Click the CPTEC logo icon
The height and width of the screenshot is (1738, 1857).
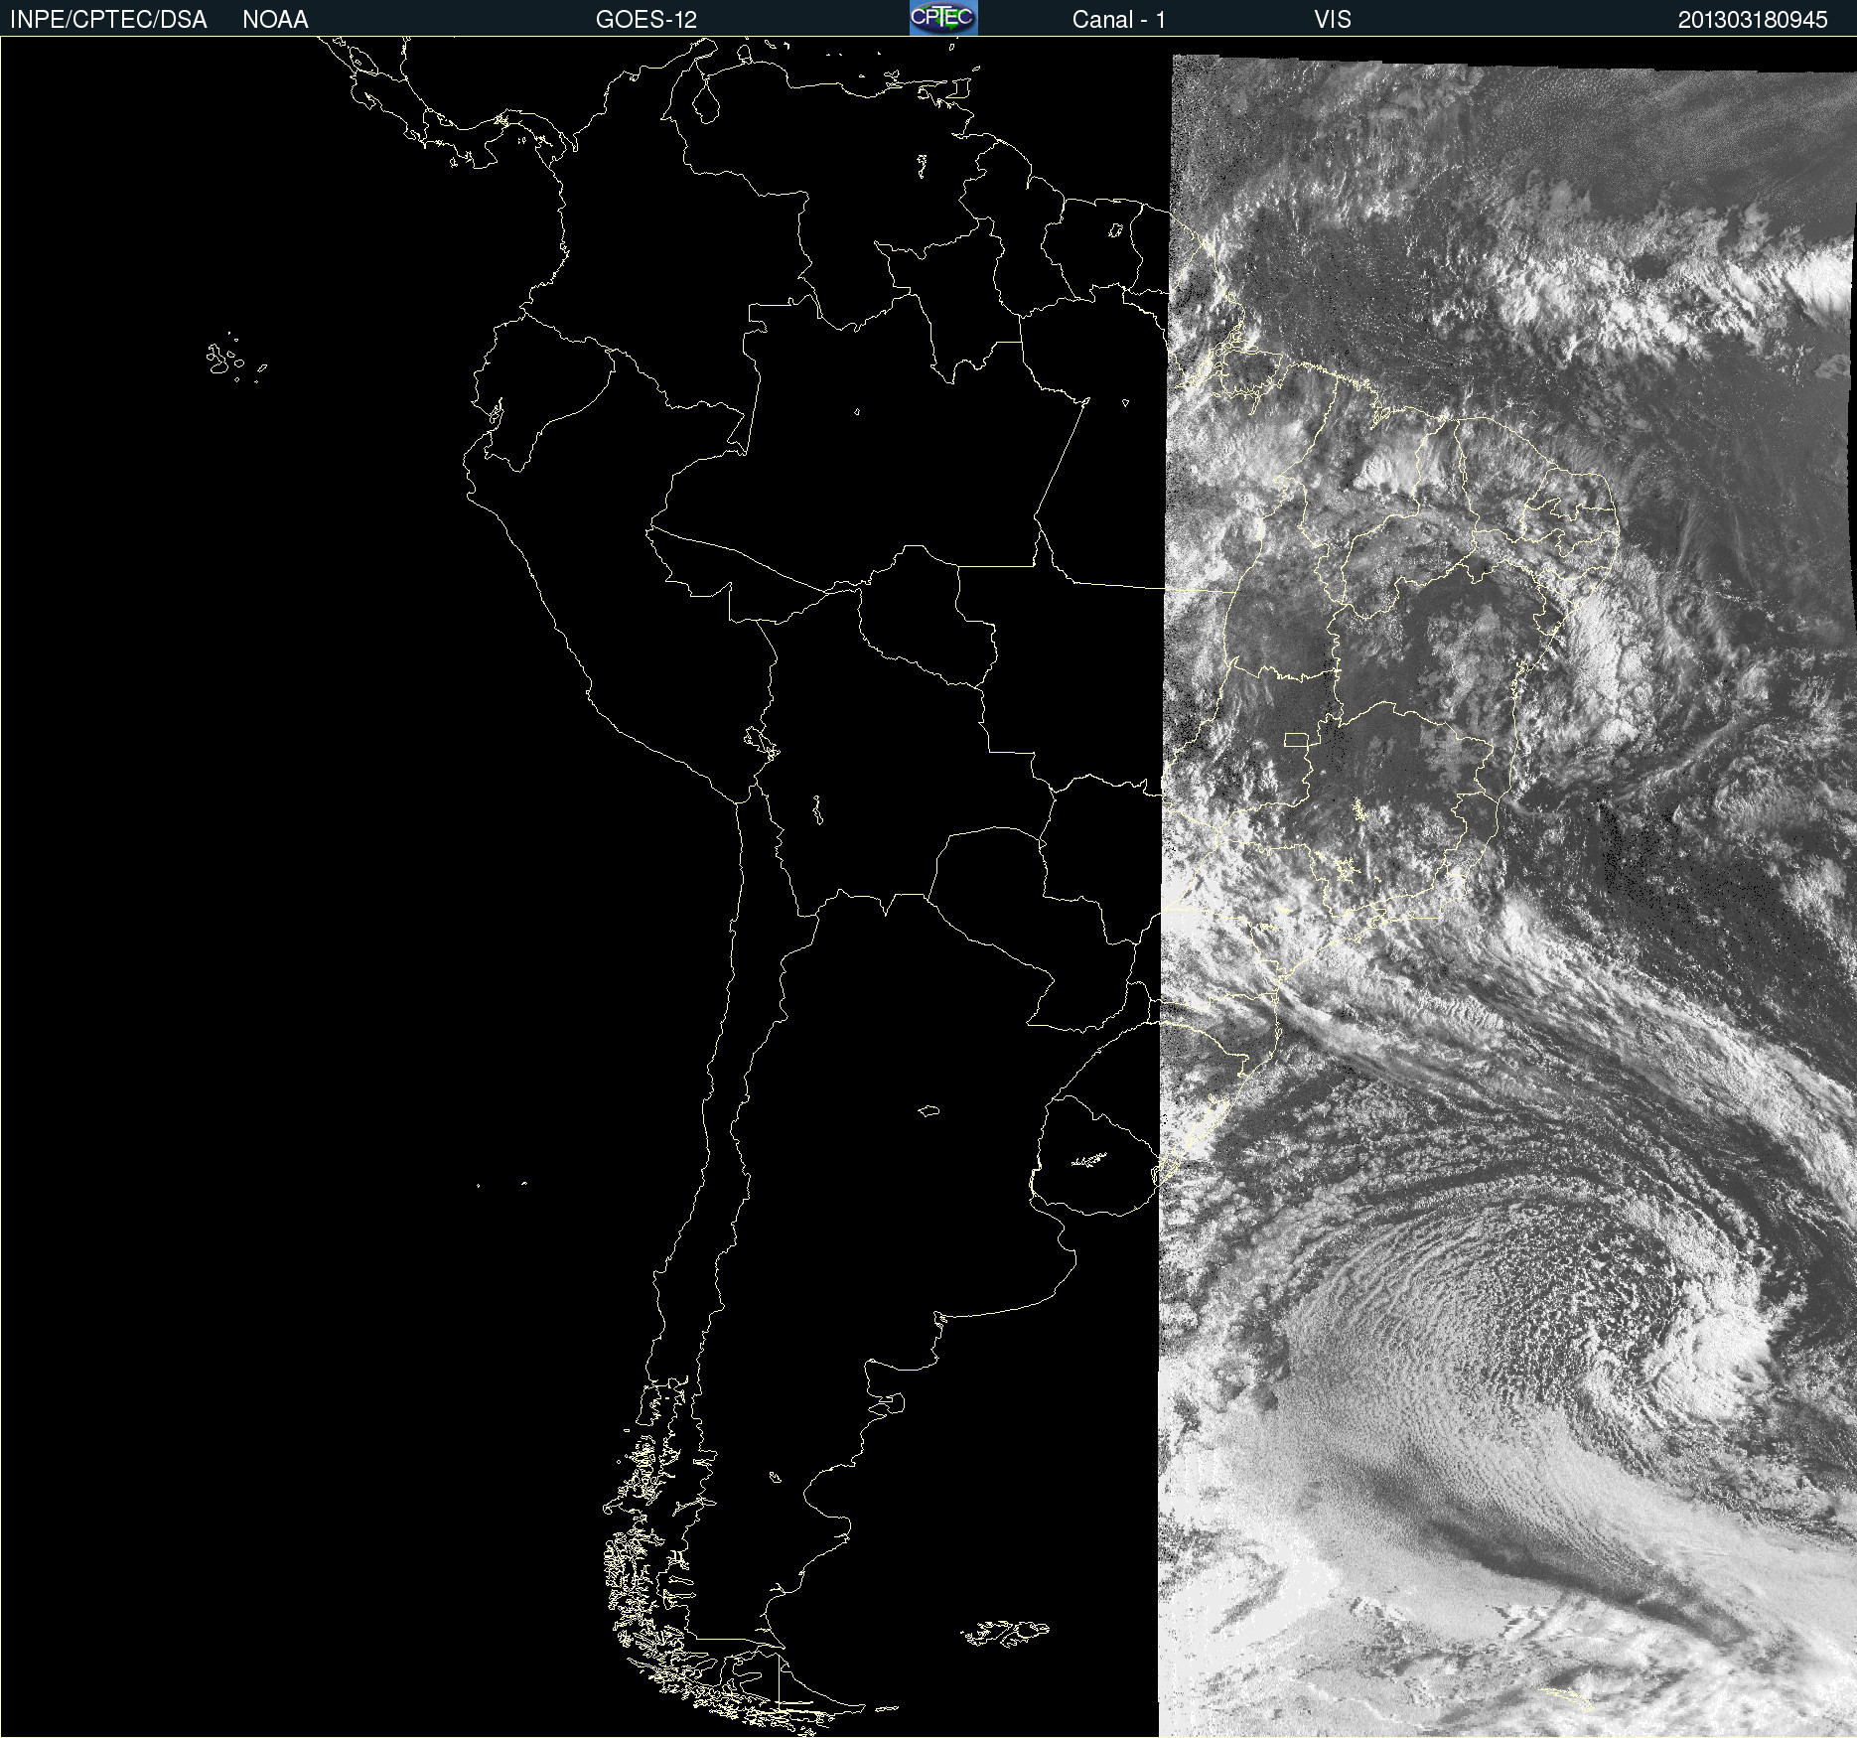[x=943, y=18]
